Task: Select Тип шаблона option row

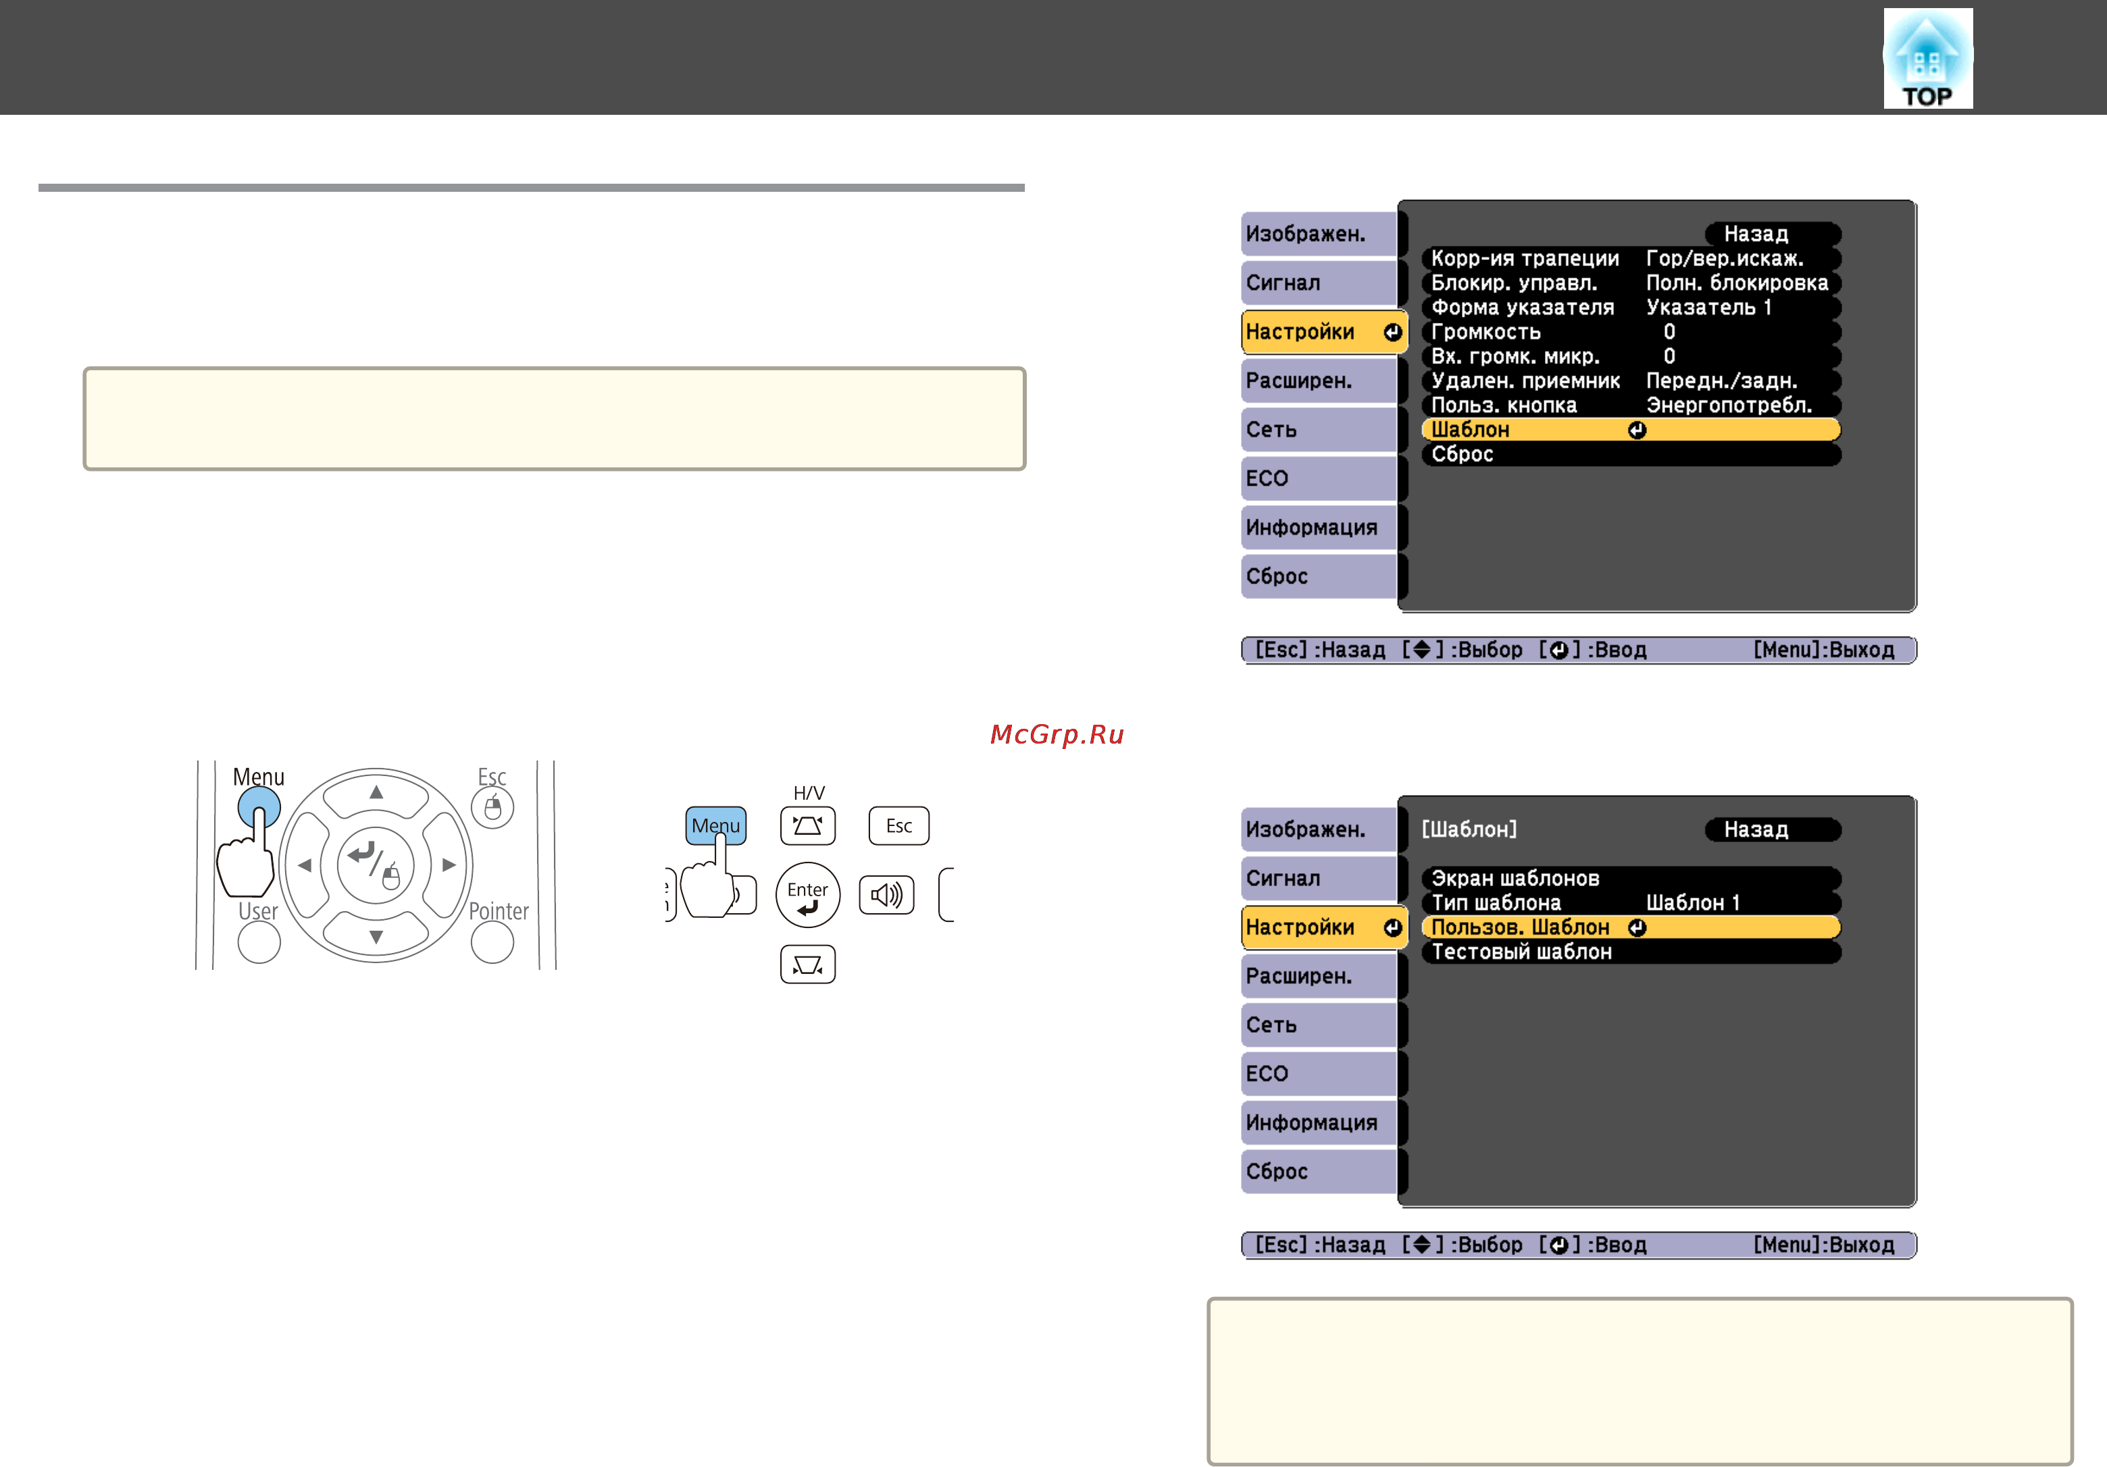Action: pyautogui.click(x=1631, y=903)
